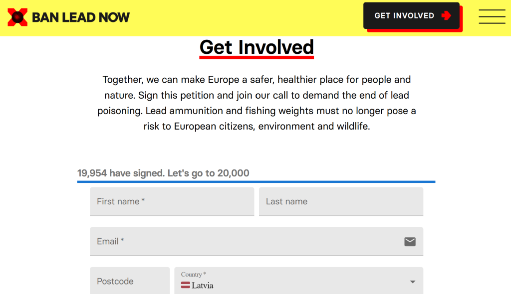Image resolution: width=511 pixels, height=294 pixels.
Task: Select the Postcode input field
Action: click(130, 281)
